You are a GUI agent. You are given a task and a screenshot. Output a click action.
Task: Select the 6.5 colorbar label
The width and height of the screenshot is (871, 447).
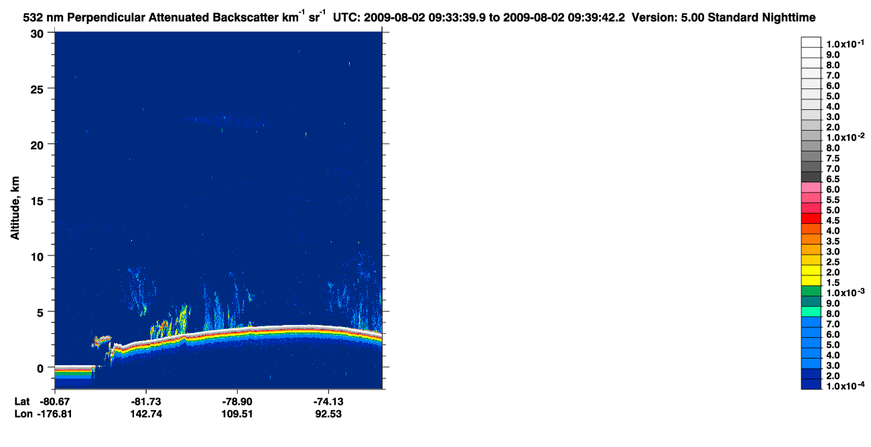[833, 179]
